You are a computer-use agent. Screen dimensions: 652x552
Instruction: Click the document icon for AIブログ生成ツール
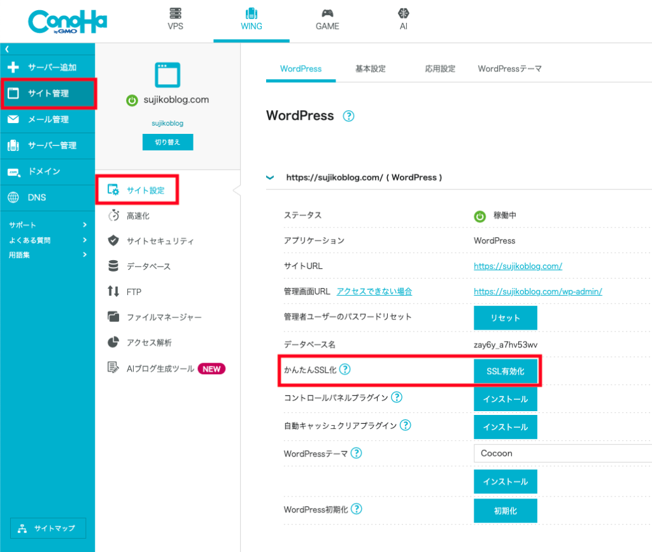(x=113, y=368)
